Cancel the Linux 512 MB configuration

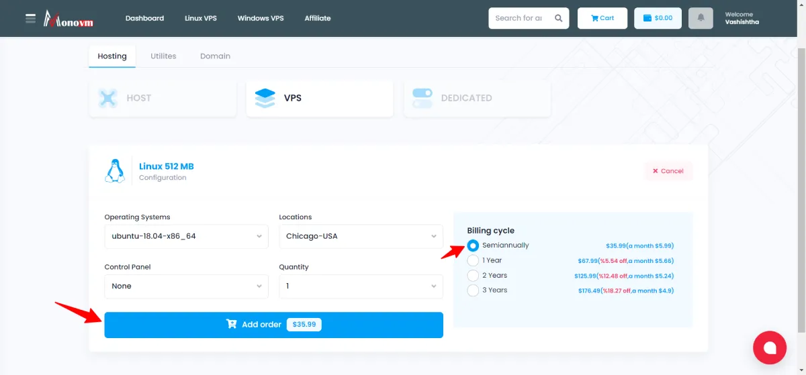(668, 171)
